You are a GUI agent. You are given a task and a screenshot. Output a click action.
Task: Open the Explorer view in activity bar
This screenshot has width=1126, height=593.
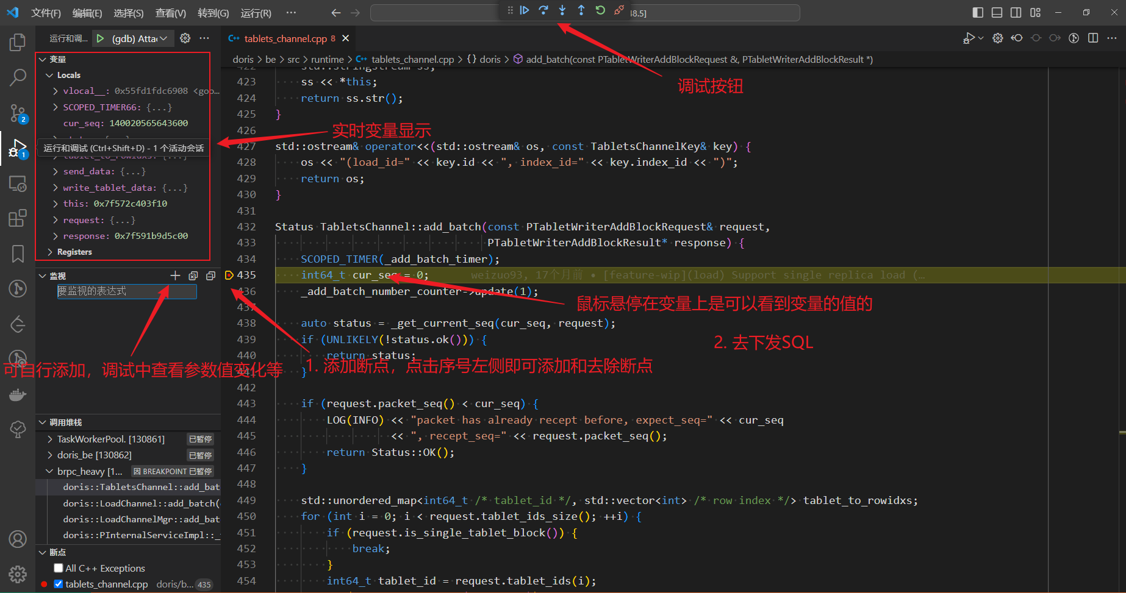pos(18,43)
